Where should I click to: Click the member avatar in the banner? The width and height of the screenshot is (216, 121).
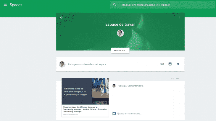tap(120, 33)
